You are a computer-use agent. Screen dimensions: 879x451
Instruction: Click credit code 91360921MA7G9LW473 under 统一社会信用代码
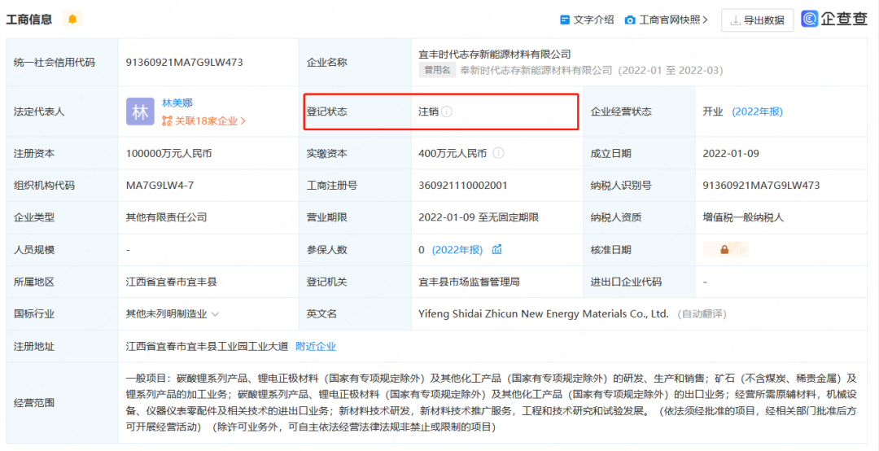click(x=185, y=62)
